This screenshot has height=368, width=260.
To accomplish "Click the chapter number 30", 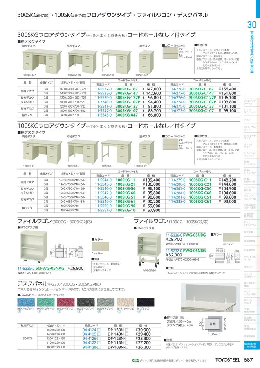I will point(251,25).
